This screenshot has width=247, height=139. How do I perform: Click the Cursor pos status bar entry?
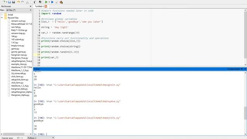7,138
